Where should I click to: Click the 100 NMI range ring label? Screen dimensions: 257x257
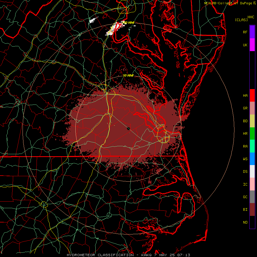129,23
